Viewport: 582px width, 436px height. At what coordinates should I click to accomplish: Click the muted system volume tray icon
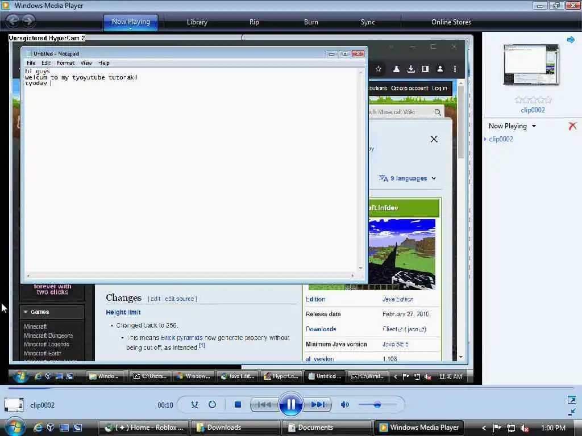[525, 428]
